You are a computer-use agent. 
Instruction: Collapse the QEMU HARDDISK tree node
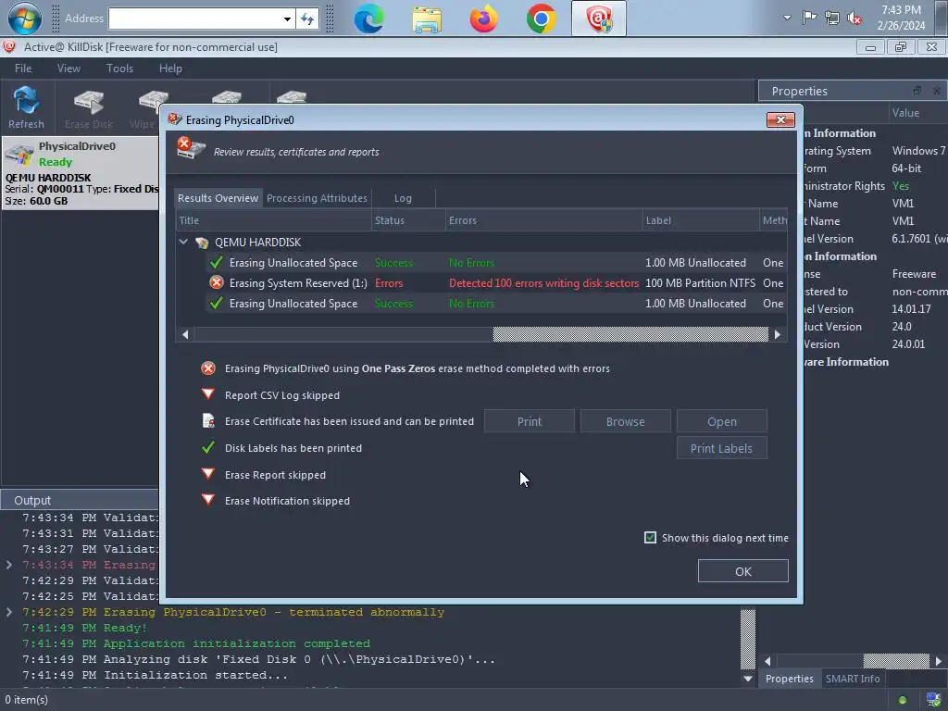tap(183, 242)
